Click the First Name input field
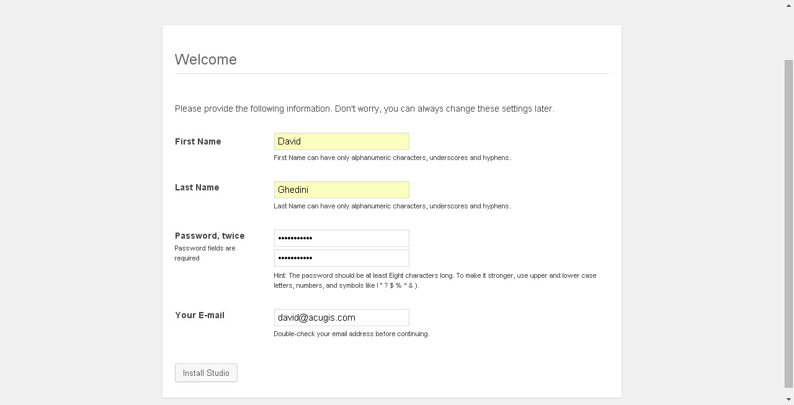Viewport: 794px width, 405px height. 341,141
